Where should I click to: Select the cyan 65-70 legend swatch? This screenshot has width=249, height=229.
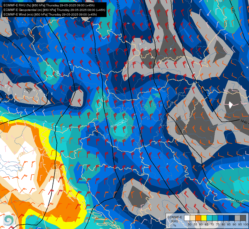point(210,218)
